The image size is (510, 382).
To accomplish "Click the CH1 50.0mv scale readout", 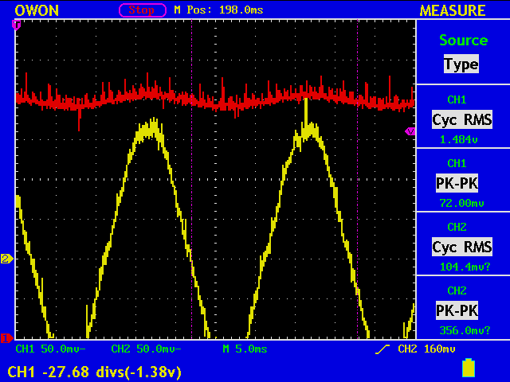I will point(50,349).
